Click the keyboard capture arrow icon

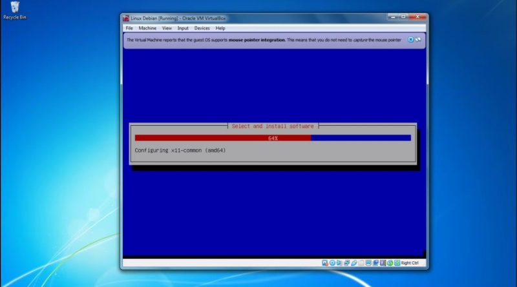click(x=397, y=262)
